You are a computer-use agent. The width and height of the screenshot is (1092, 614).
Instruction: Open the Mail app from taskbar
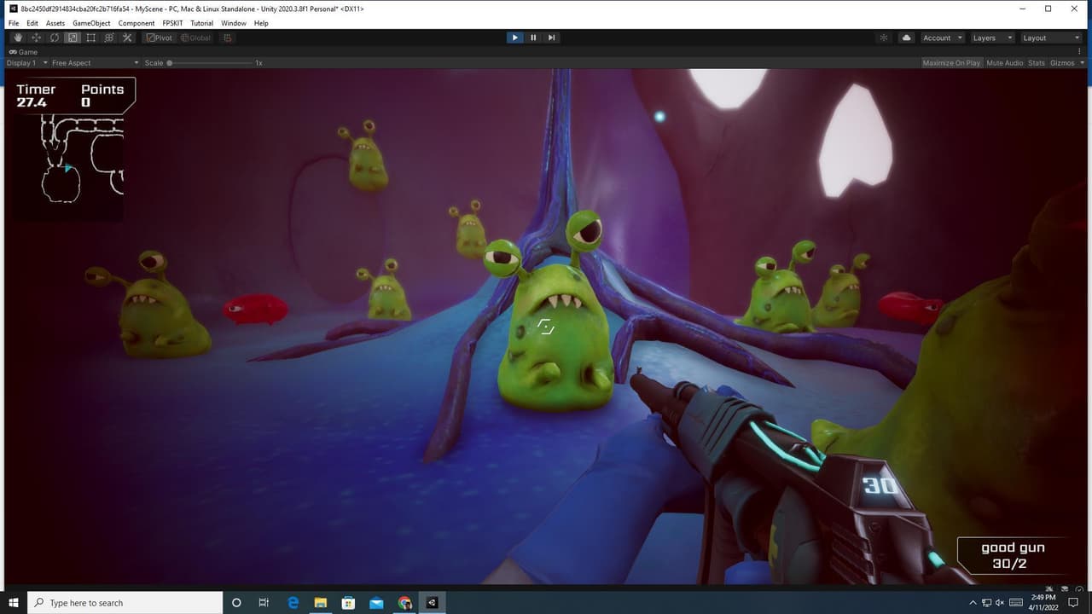point(376,603)
